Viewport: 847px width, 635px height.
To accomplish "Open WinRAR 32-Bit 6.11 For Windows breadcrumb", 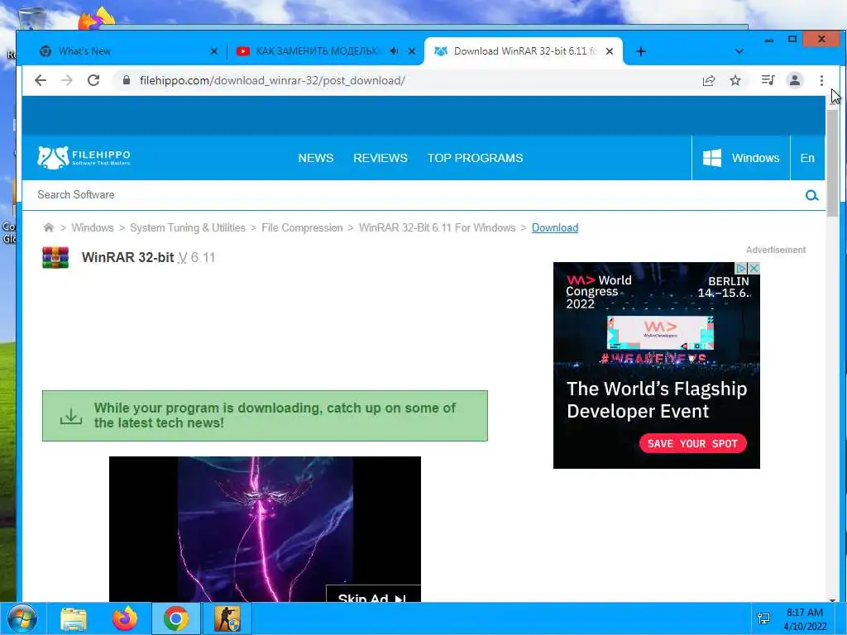I will (437, 228).
